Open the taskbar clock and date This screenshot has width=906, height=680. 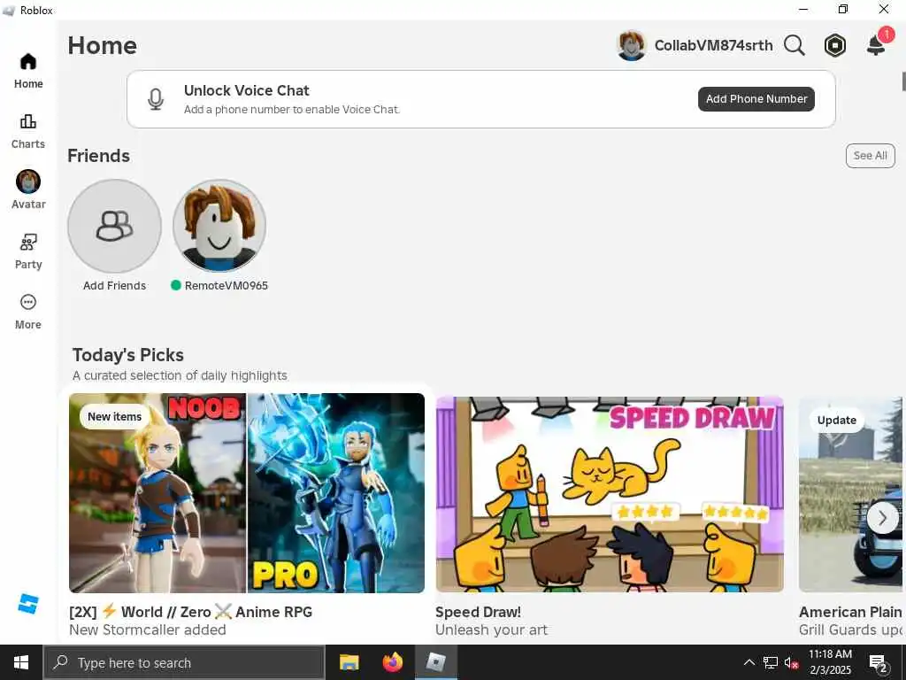830,662
